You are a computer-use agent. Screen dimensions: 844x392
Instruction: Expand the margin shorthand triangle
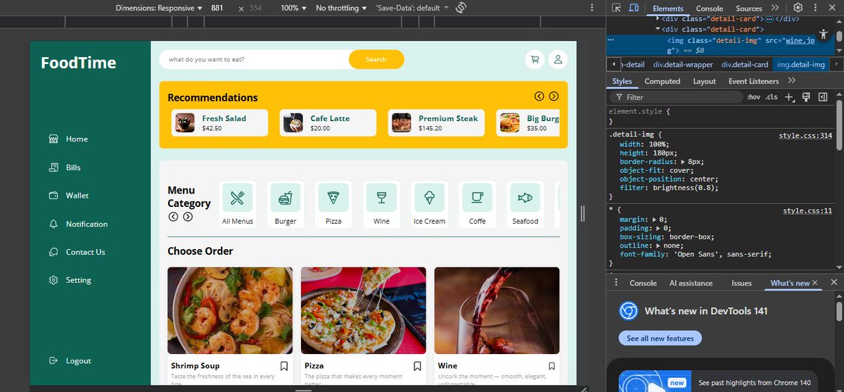coord(653,220)
